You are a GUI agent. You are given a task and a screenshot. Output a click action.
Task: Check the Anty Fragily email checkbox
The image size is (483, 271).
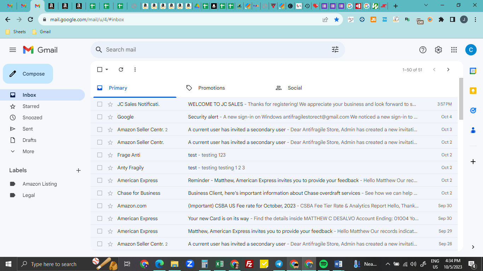coord(100,168)
